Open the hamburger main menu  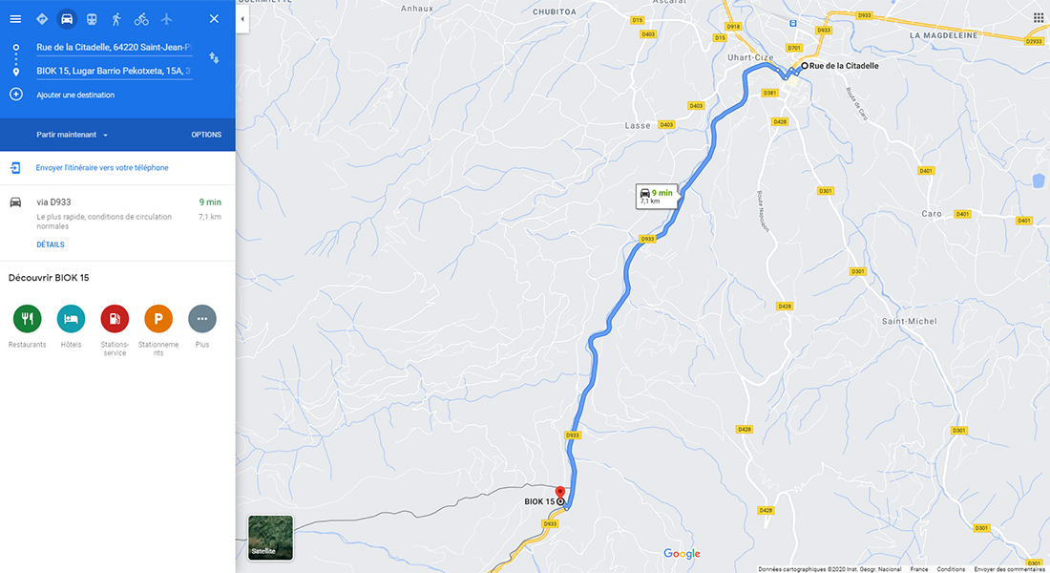[x=15, y=19]
